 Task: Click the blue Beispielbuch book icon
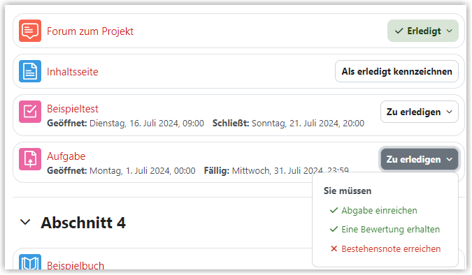[x=30, y=262]
